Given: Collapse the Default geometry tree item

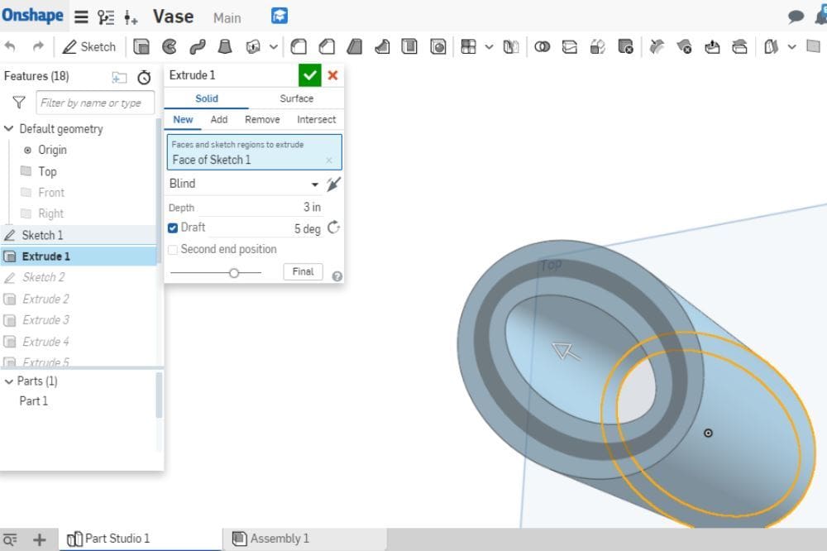Looking at the screenshot, I should tap(7, 129).
